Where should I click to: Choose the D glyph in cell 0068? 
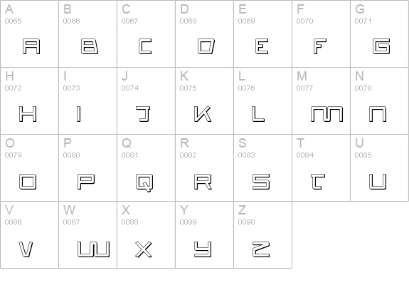click(x=206, y=46)
